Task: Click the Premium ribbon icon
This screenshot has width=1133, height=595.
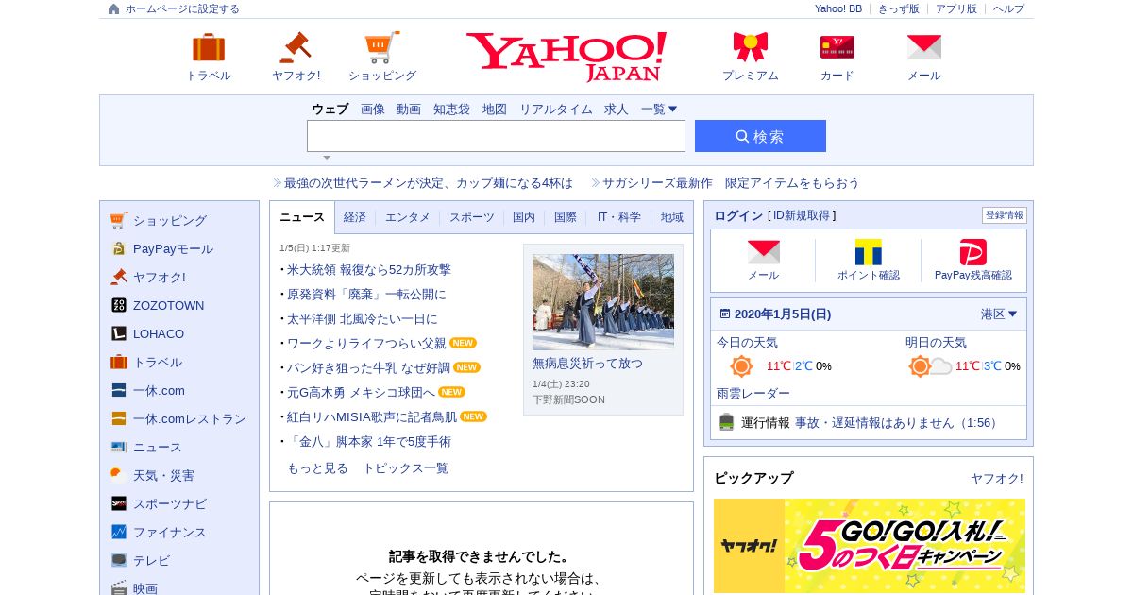Action: coord(751,47)
